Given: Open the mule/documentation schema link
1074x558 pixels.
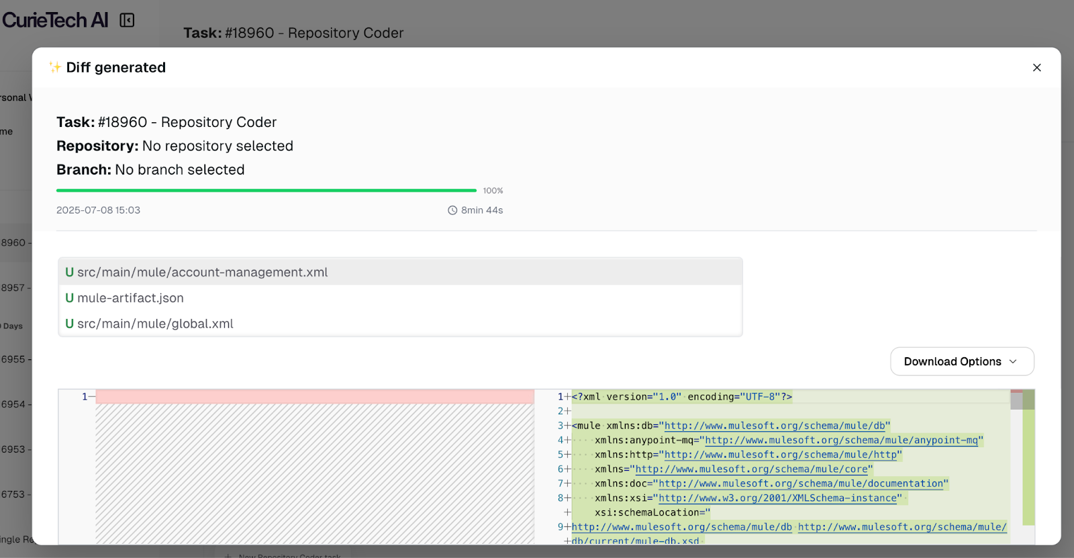Looking at the screenshot, I should pos(801,483).
